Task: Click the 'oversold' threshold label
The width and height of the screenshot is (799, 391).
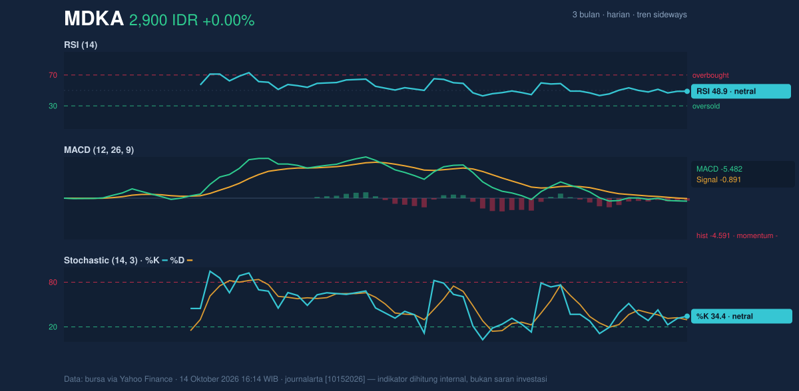Action: click(706, 106)
